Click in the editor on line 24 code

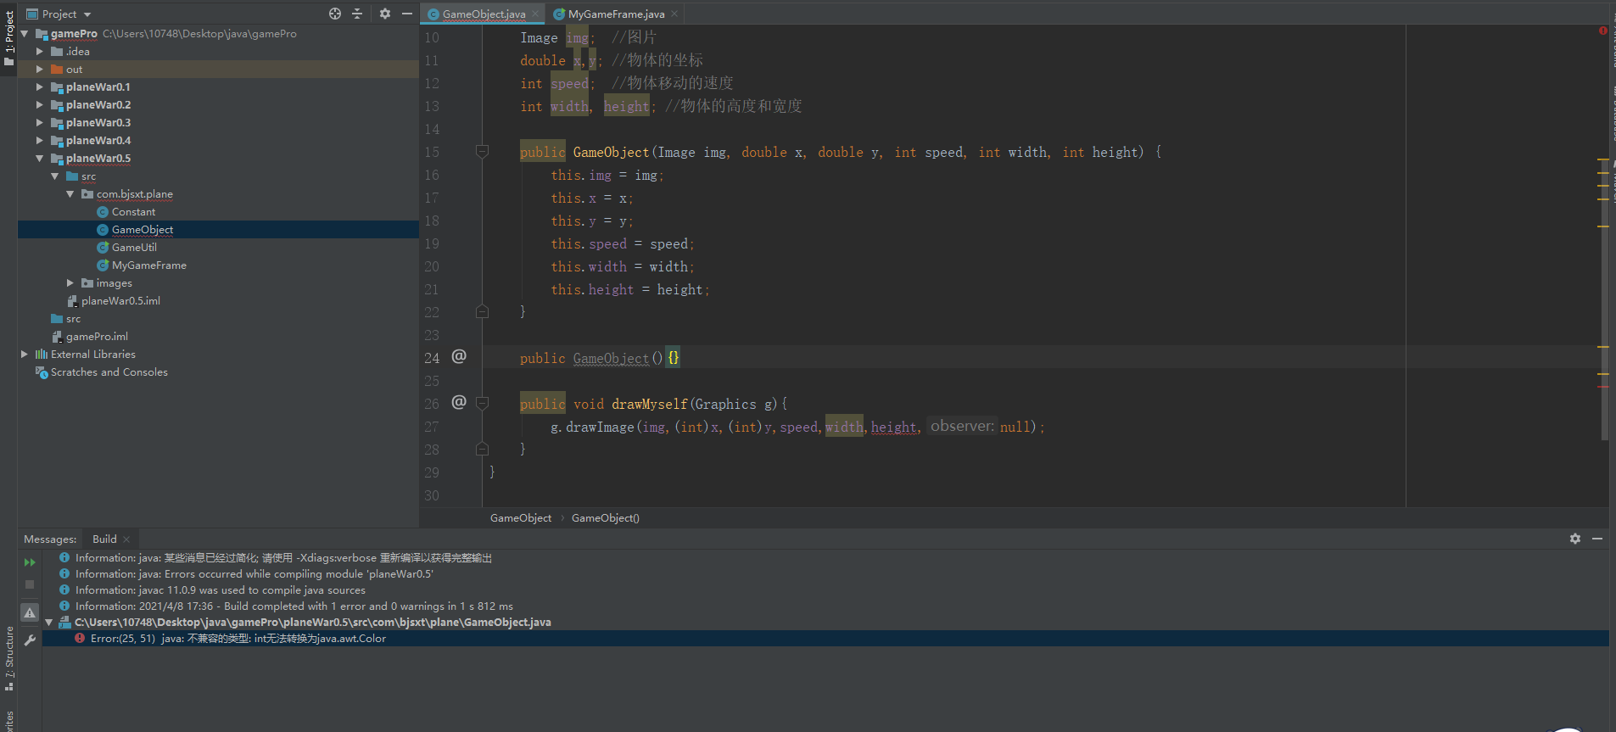click(600, 358)
